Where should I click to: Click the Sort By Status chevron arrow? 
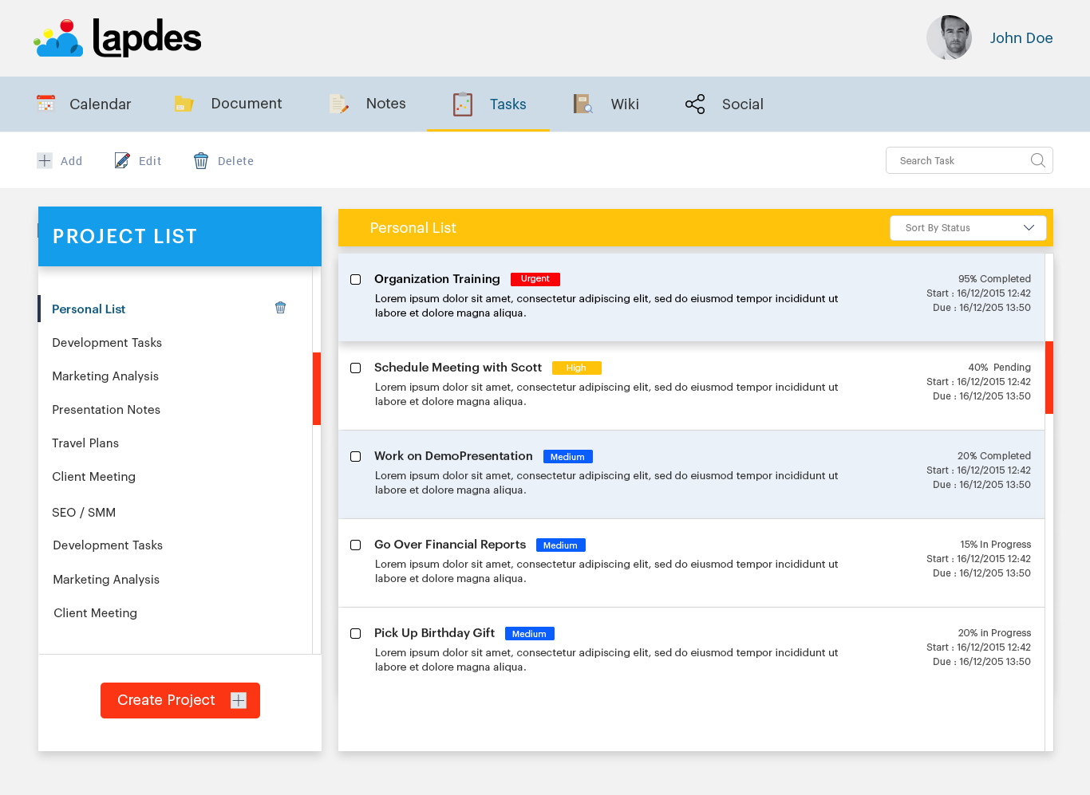[1029, 227]
